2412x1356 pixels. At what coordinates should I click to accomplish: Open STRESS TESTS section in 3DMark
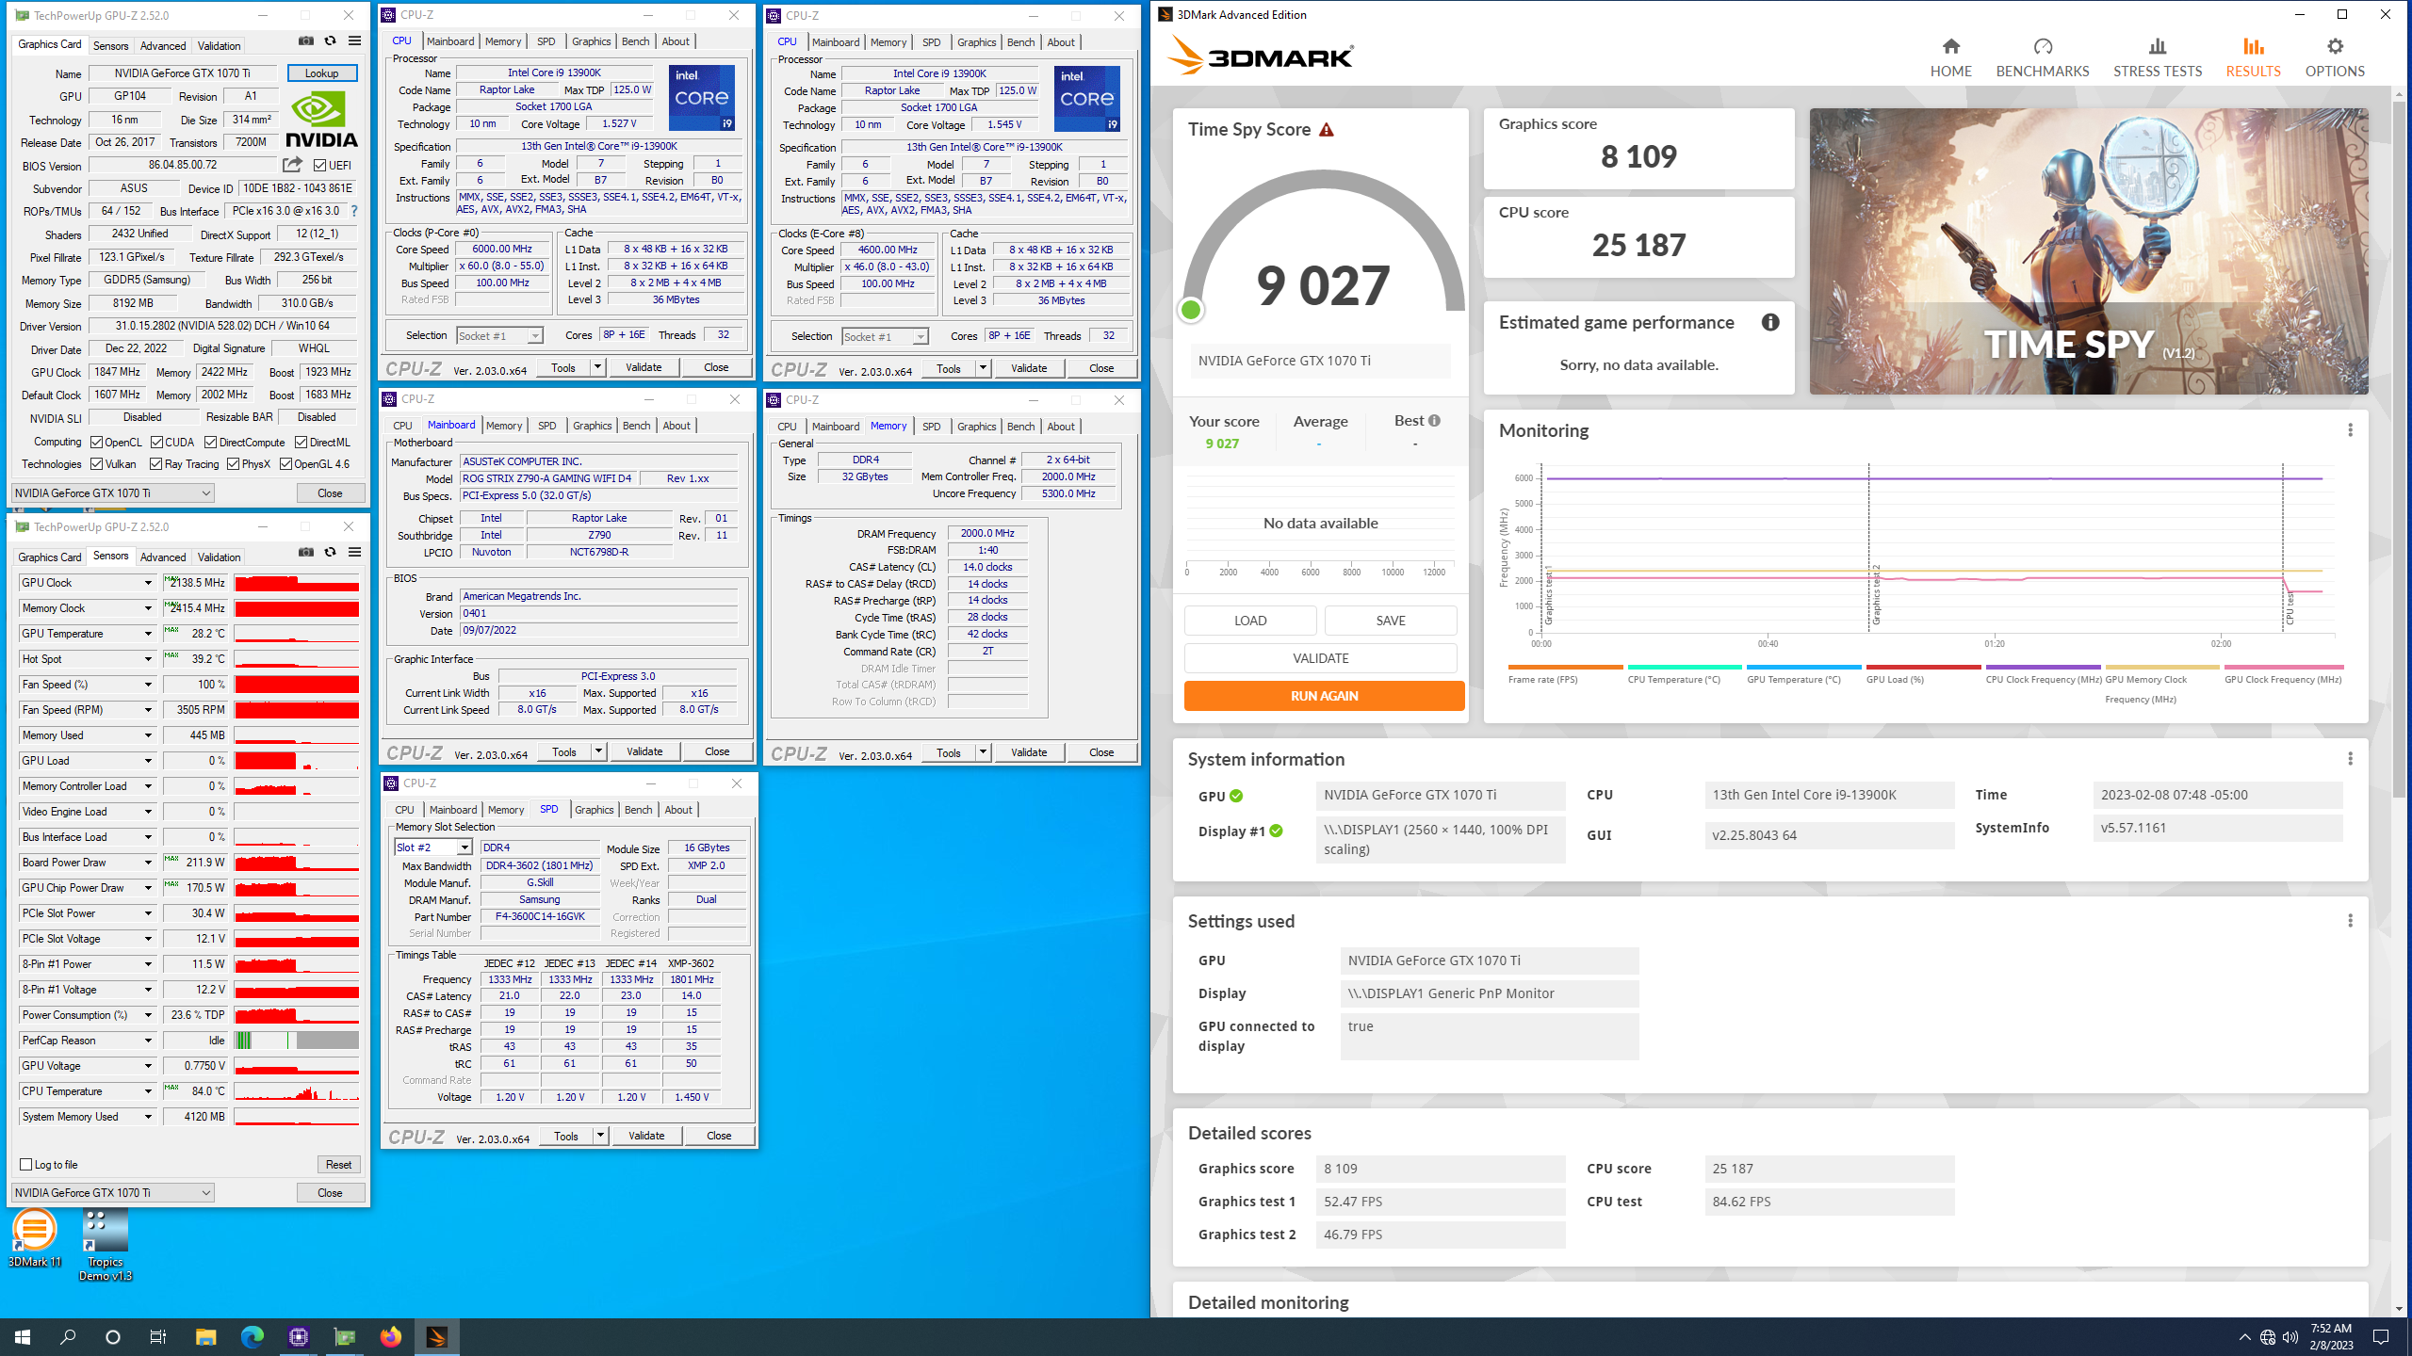coord(2157,57)
